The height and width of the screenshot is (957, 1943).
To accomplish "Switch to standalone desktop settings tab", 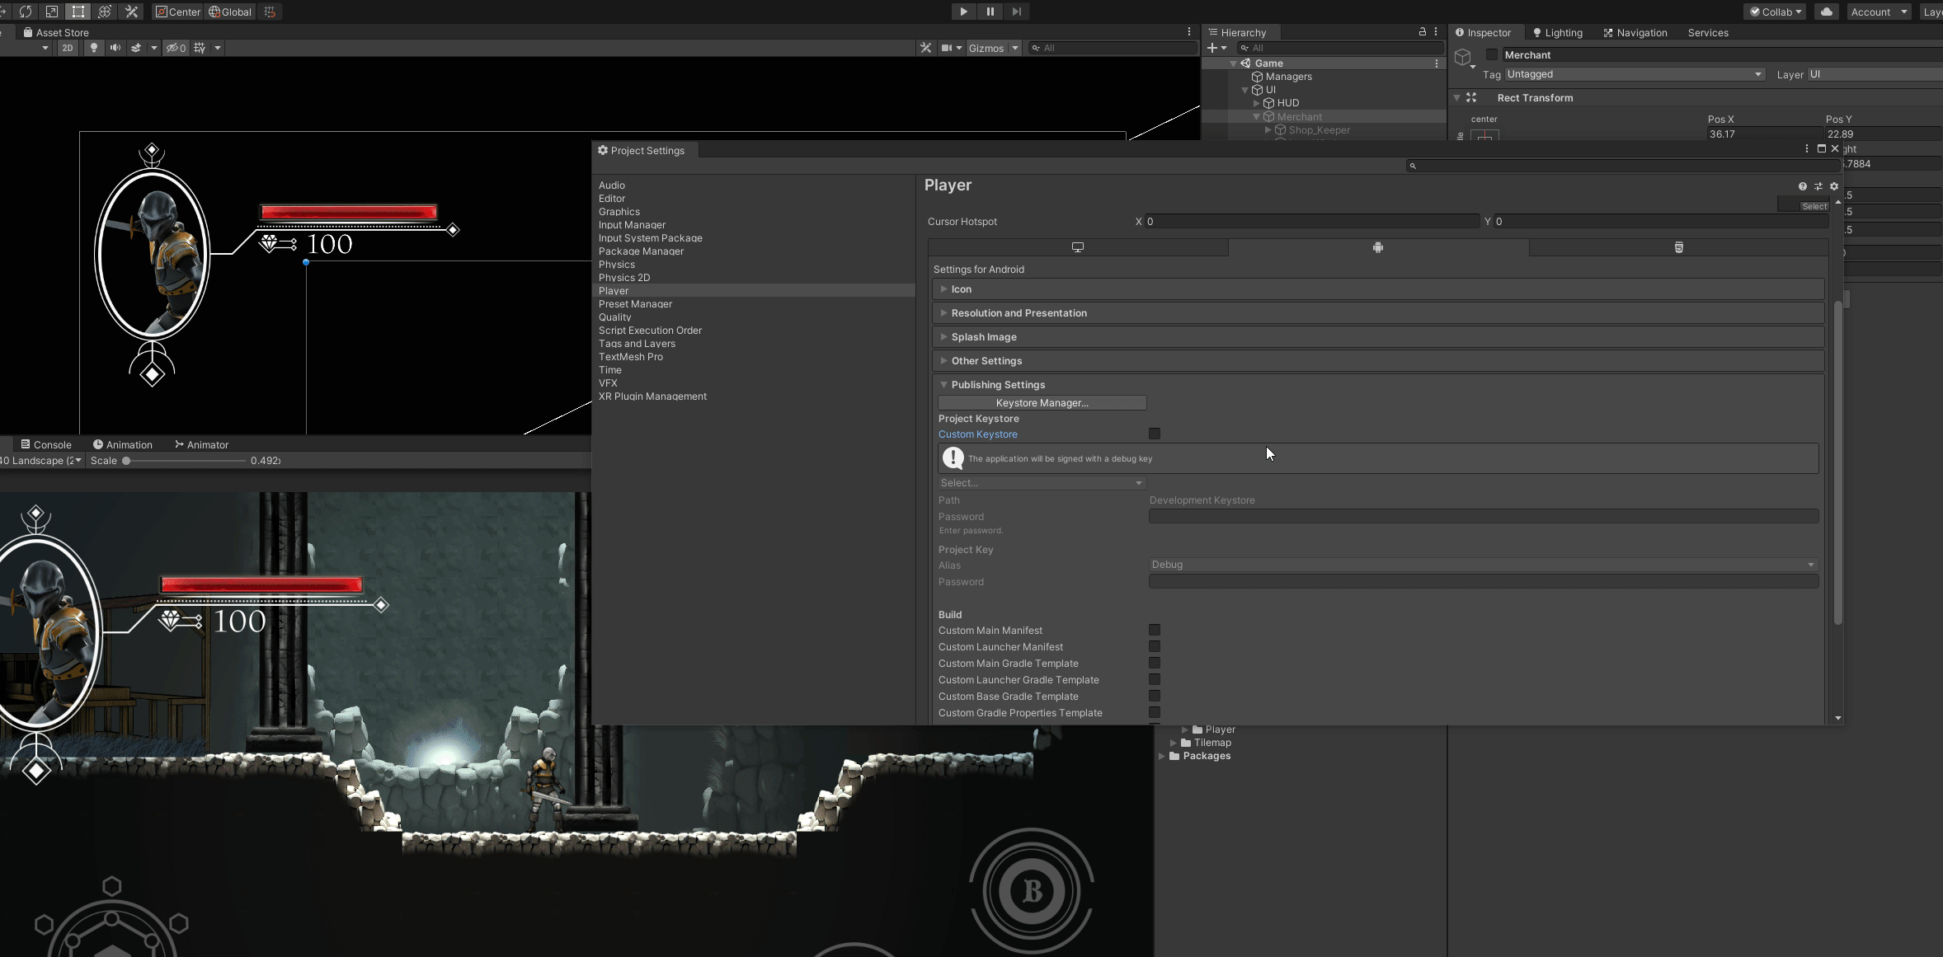I will coord(1078,247).
